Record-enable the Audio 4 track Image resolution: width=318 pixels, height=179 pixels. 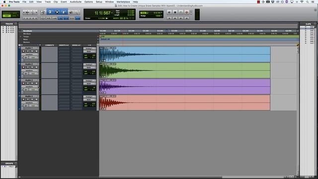(23, 99)
